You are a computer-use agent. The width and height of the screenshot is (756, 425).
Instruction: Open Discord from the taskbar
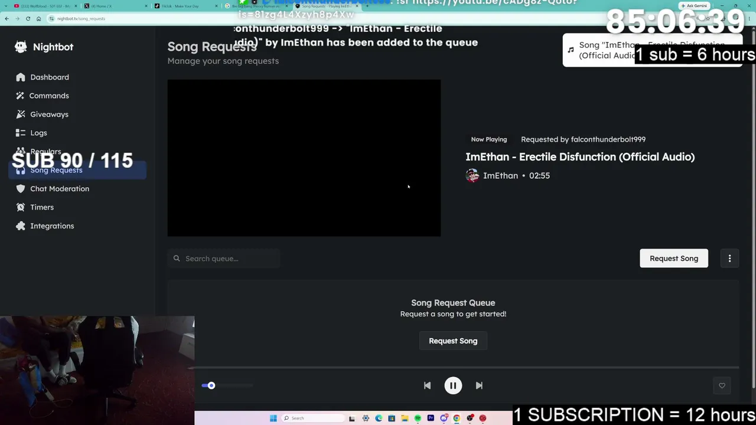[444, 419]
